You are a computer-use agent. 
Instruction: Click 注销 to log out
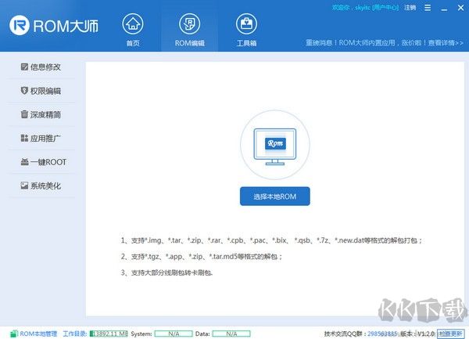[x=410, y=8]
